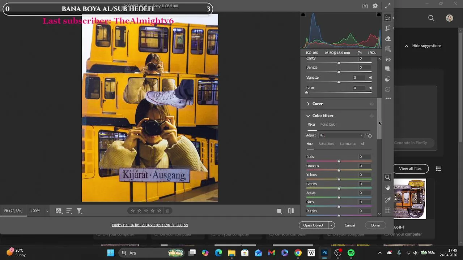Select the Hue tab
Image resolution: width=463 pixels, height=260 pixels.
click(x=310, y=144)
